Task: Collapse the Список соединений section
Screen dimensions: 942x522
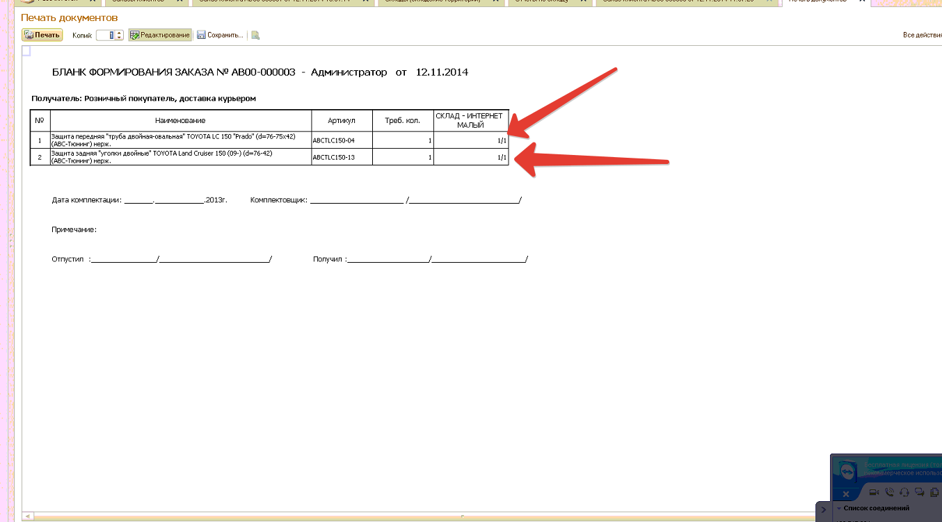Action: tap(839, 509)
